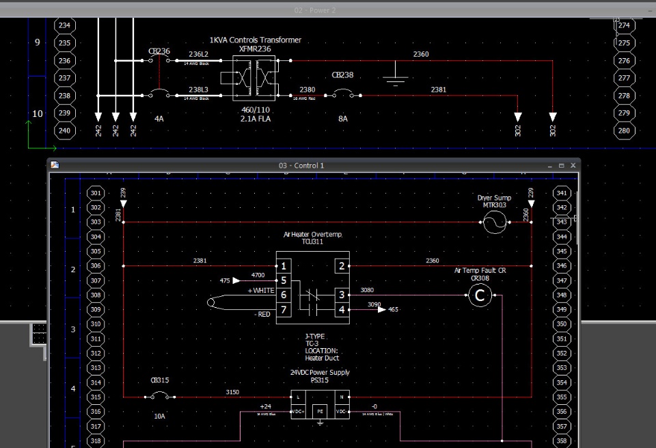656x448 pixels.
Task: Select the VDC- terminal of PS315
Action: click(342, 412)
